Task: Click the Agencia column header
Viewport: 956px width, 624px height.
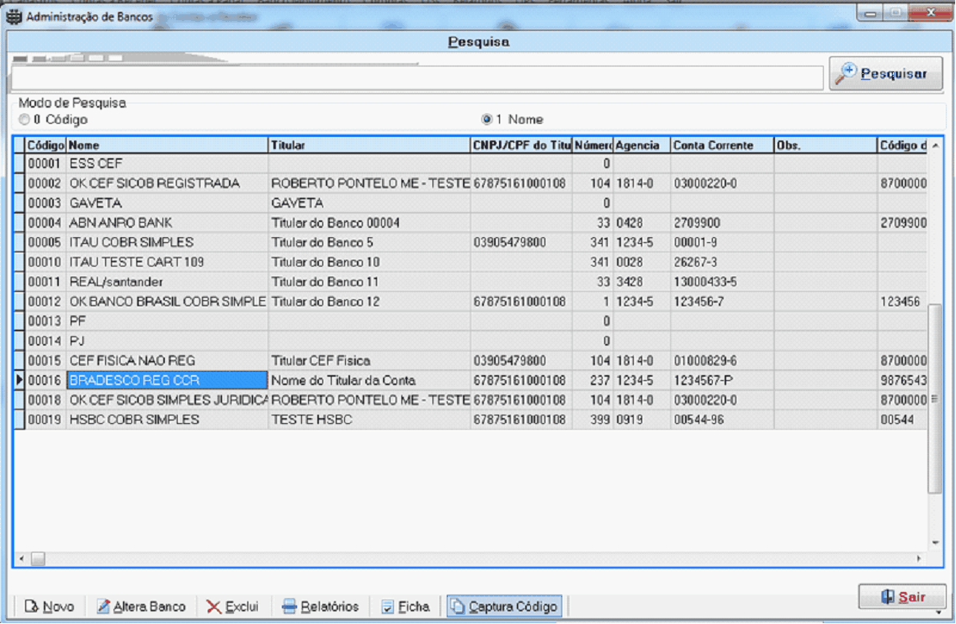Action: point(641,145)
